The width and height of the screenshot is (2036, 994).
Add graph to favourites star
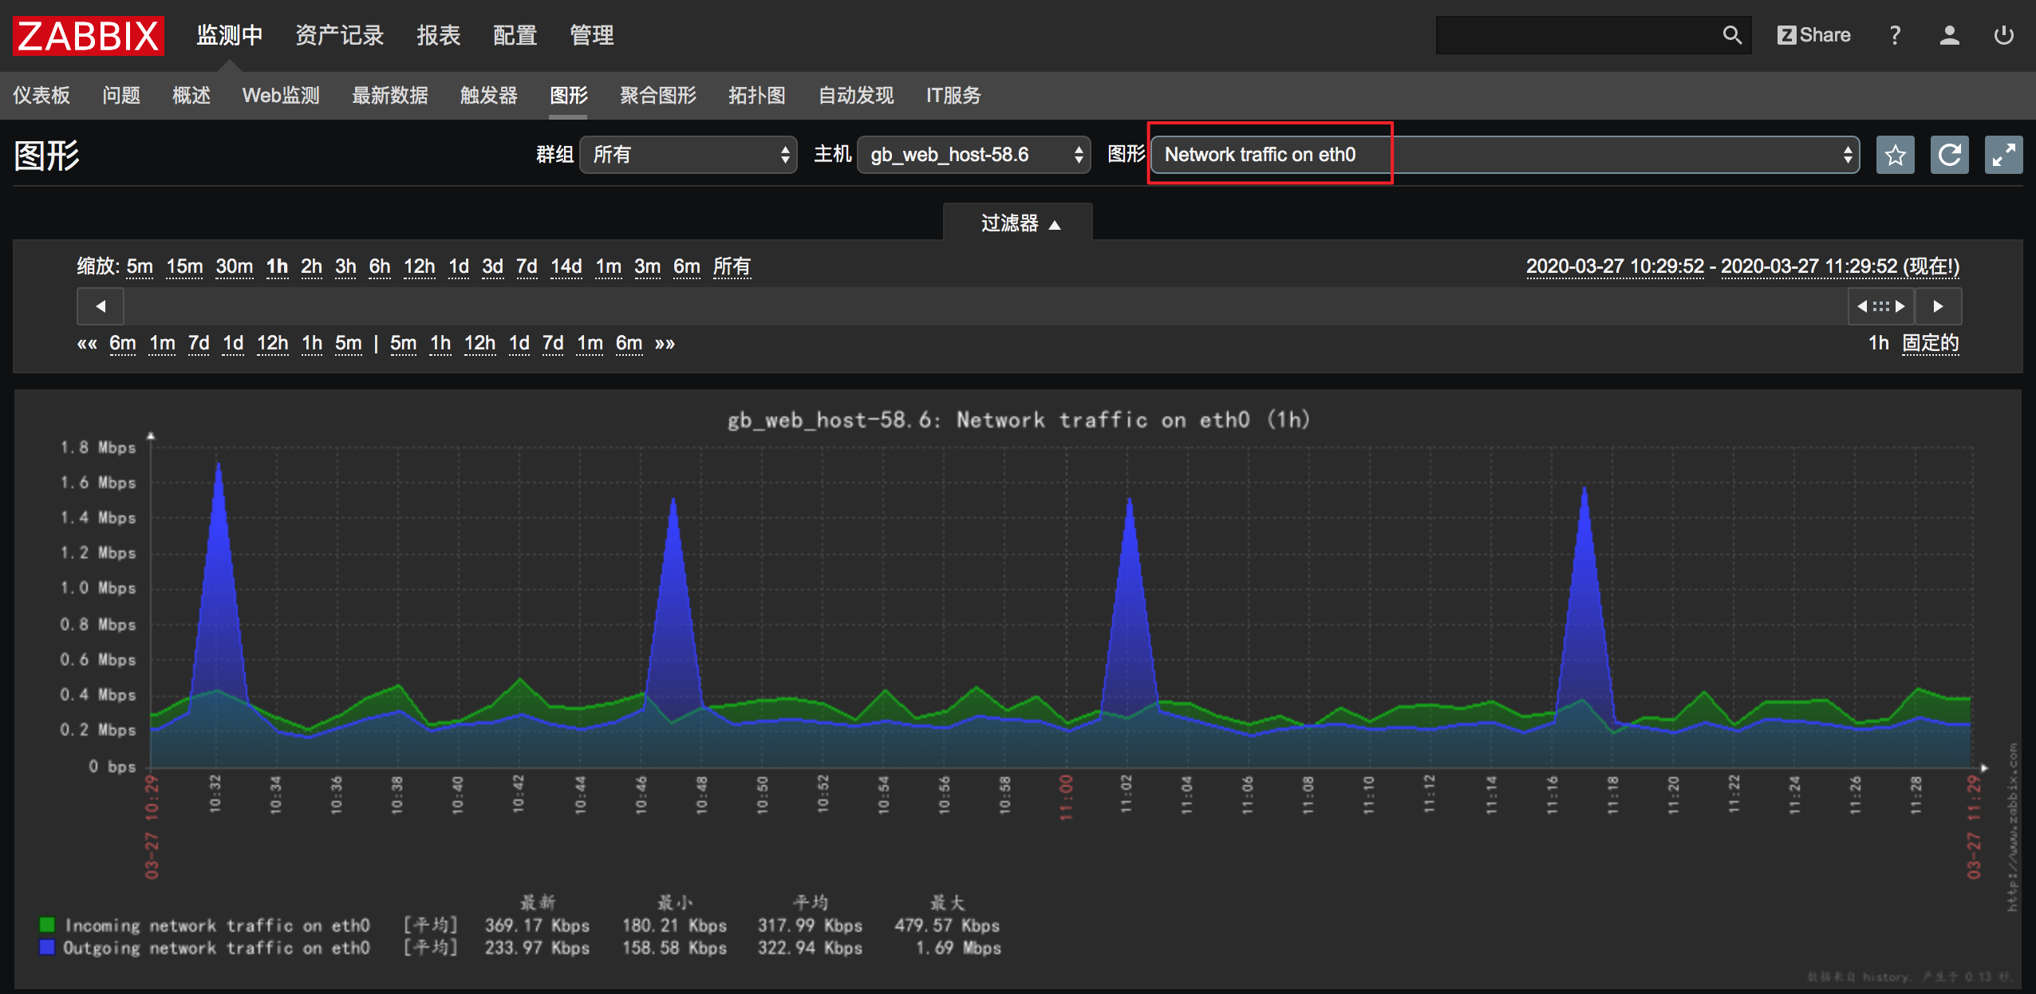[1895, 155]
